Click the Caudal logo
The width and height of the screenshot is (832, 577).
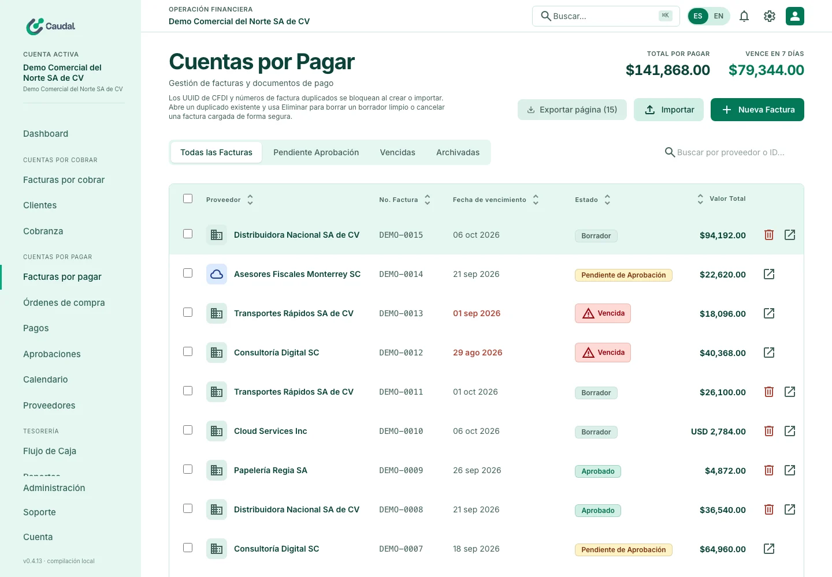click(51, 26)
